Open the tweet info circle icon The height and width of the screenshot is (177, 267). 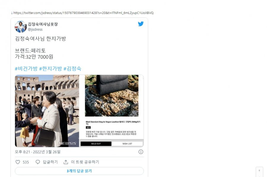pyautogui.click(x=141, y=152)
